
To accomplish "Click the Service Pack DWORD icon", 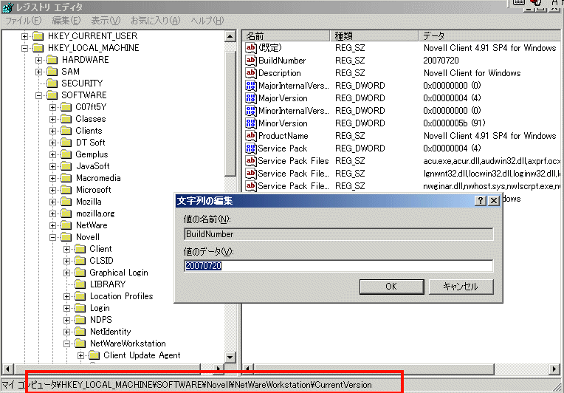I will (x=251, y=148).
